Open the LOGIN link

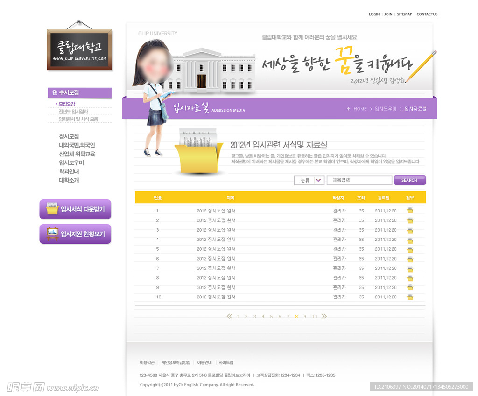[x=374, y=14]
